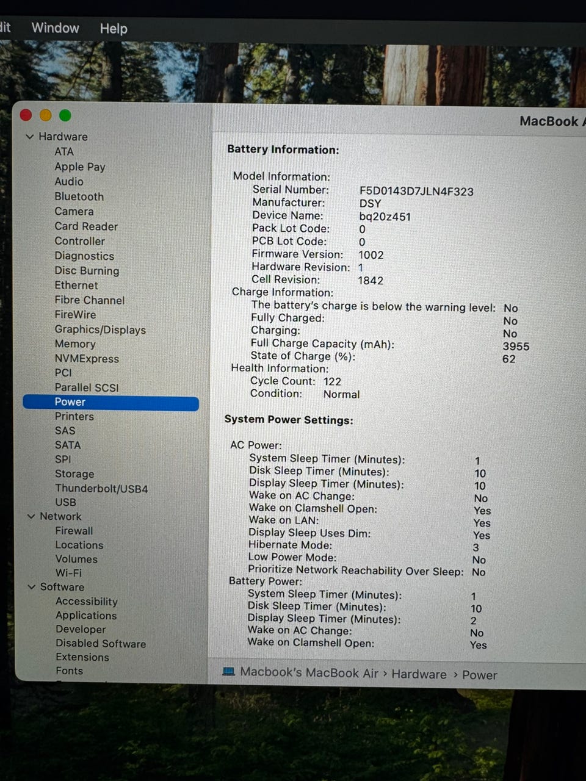Click the green zoom window button
The width and height of the screenshot is (586, 781).
[x=65, y=115]
